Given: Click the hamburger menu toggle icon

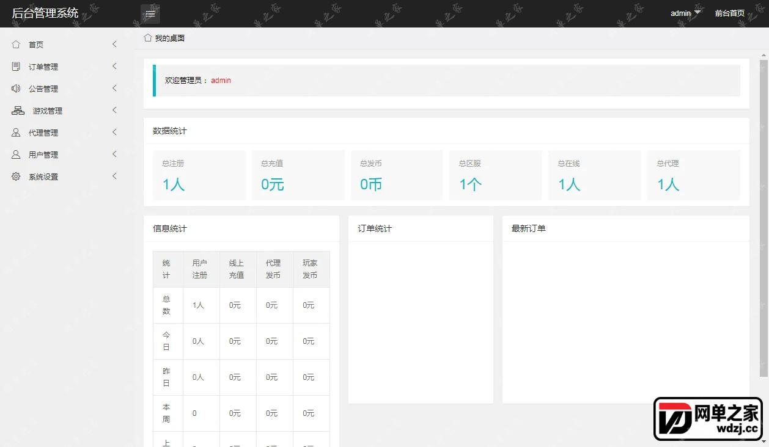Looking at the screenshot, I should pos(150,13).
